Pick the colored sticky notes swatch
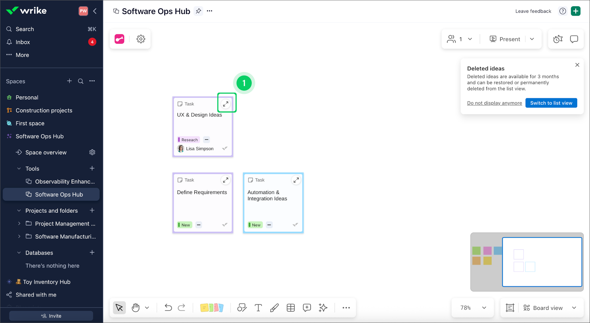 coord(212,308)
